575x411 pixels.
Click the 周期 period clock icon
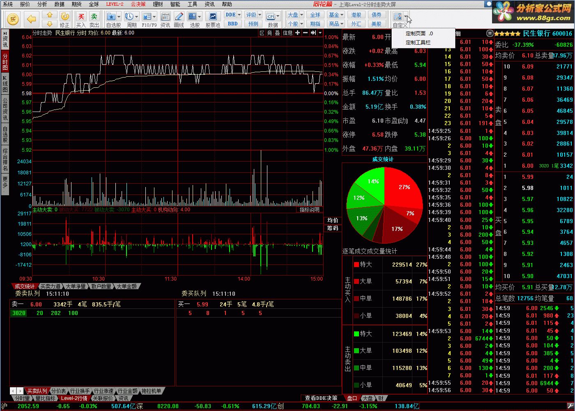[x=129, y=16]
